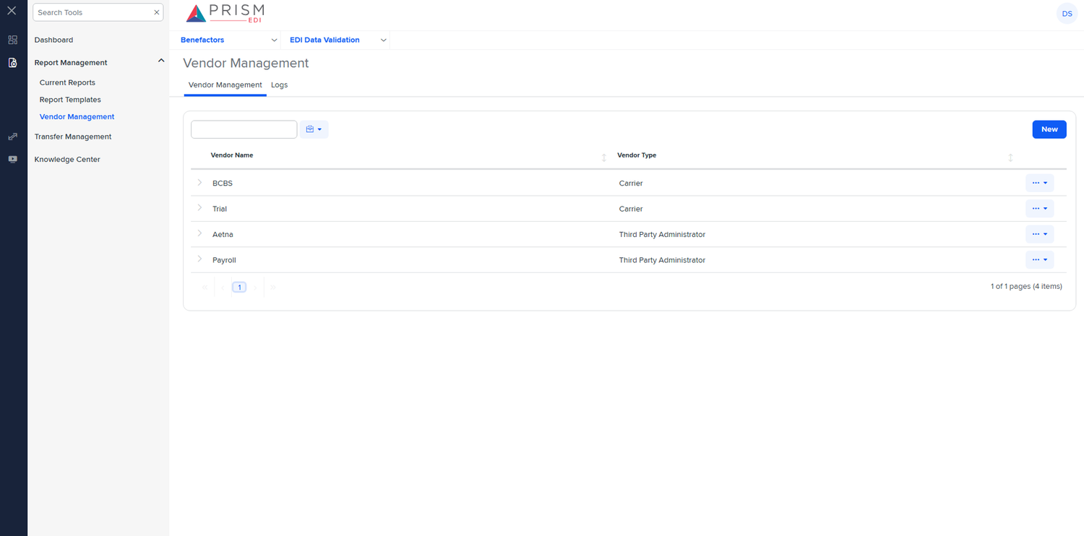Click the Carrier cell in the BCBS row
Screen dimensions: 1084x536
pyautogui.click(x=631, y=183)
